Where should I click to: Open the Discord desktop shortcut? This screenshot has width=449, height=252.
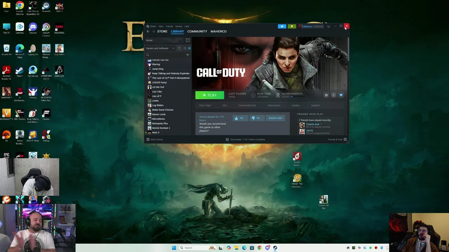[x=33, y=28]
